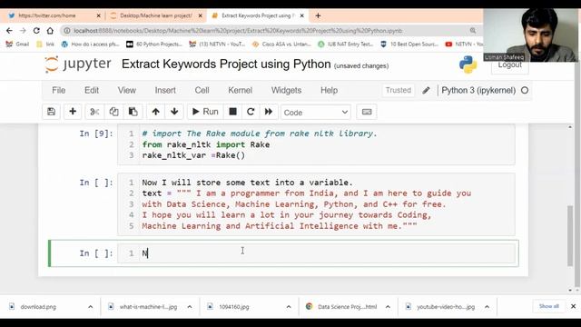
Task: Open a new browser tab
Action: (318, 15)
